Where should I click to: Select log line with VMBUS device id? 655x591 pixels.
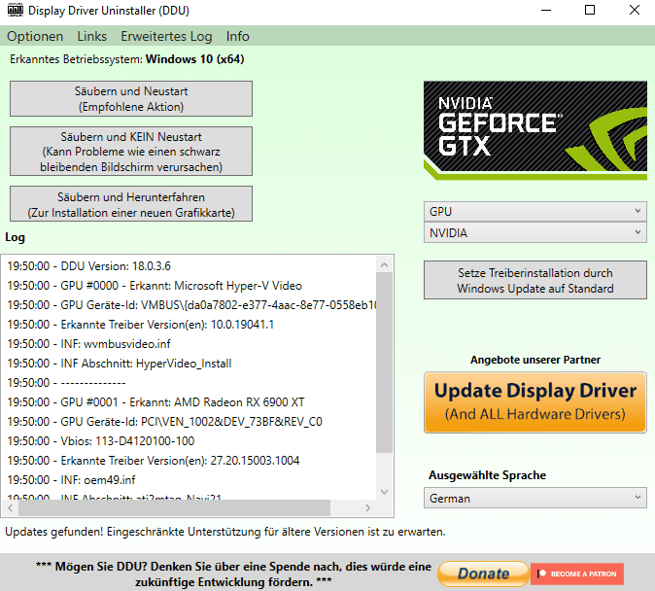[x=191, y=305]
